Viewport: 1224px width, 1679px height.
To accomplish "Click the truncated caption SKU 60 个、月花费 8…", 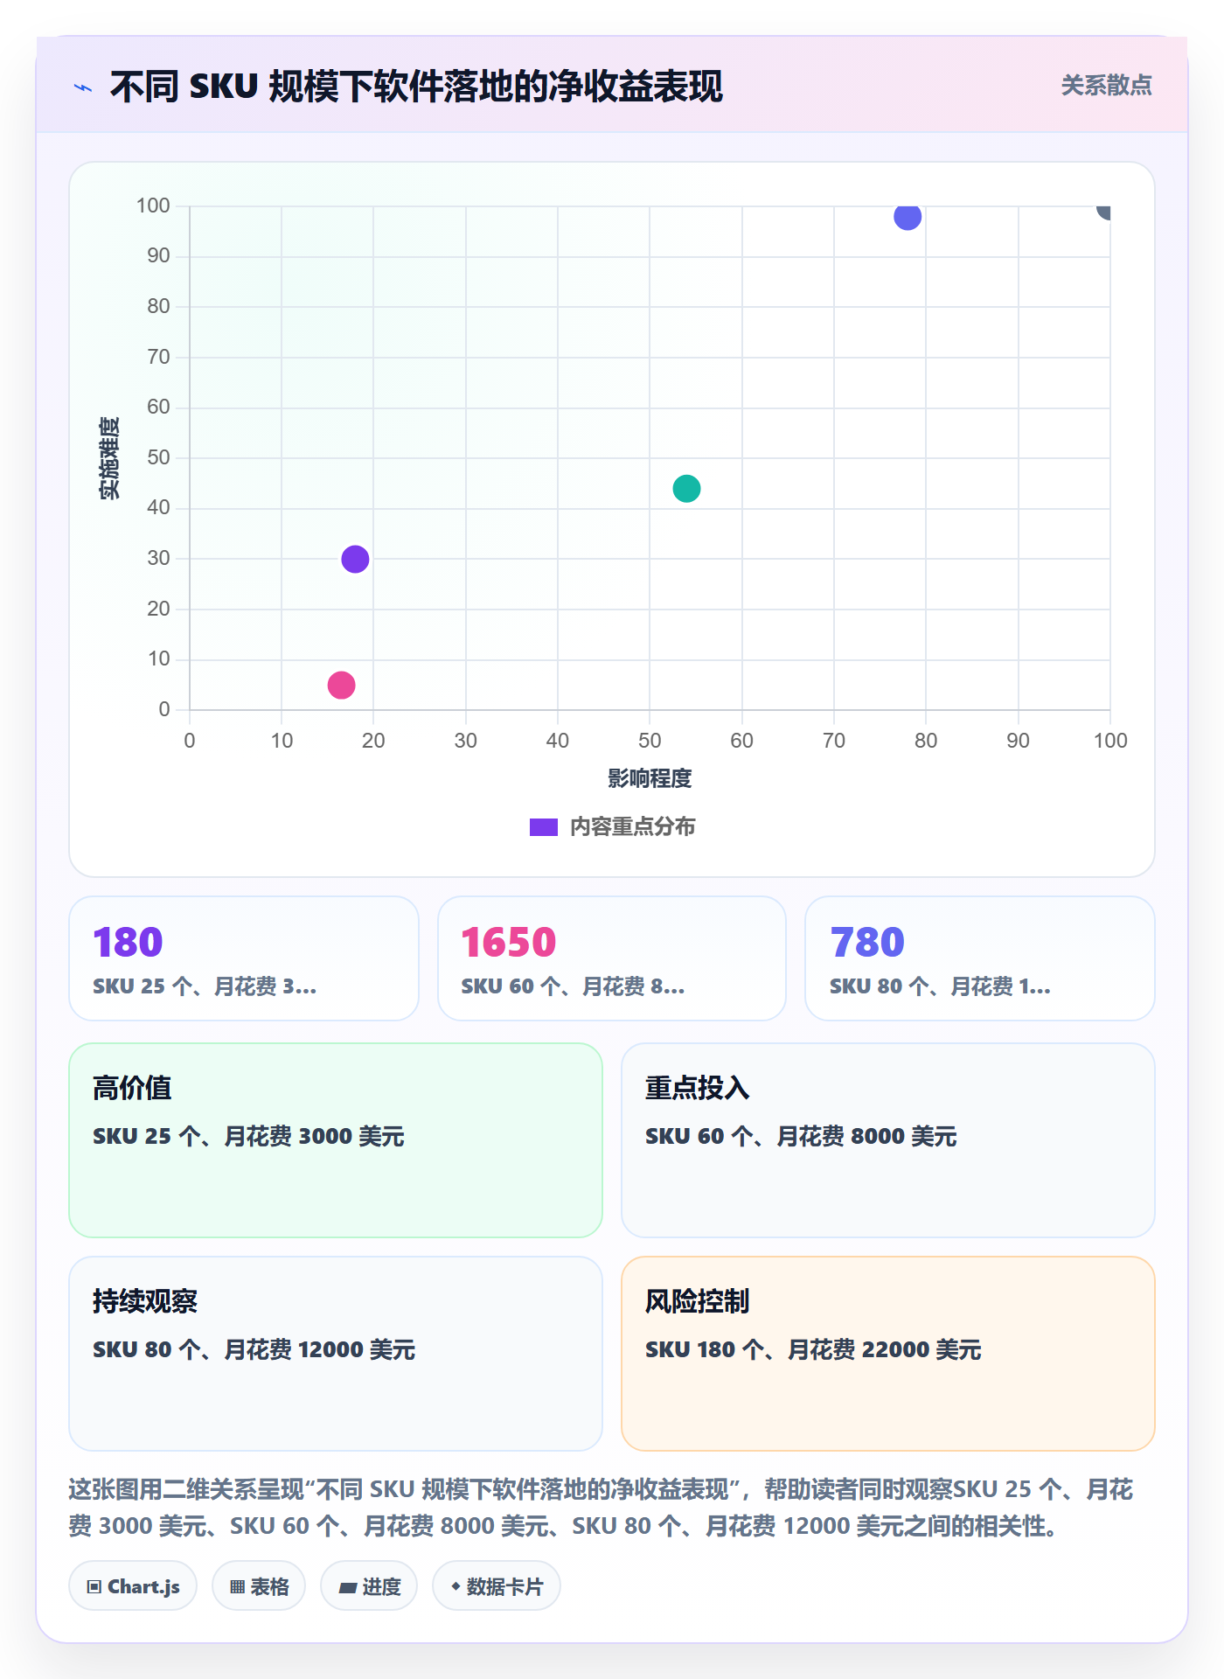I will pos(573,986).
